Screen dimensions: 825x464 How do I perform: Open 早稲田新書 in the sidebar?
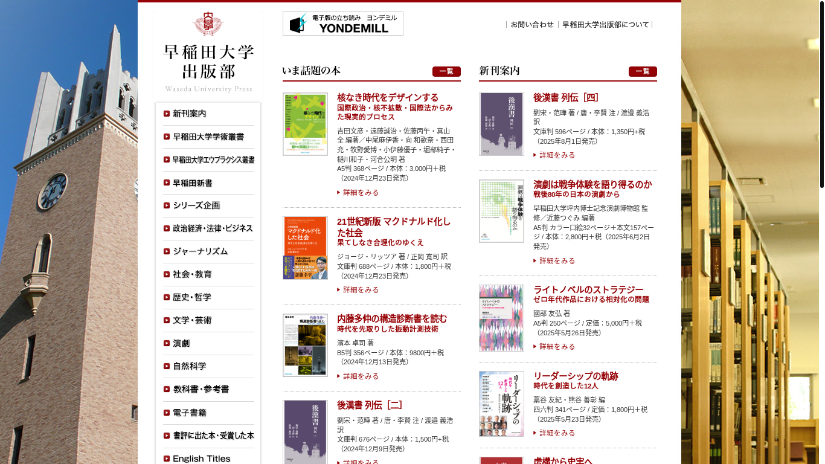208,182
